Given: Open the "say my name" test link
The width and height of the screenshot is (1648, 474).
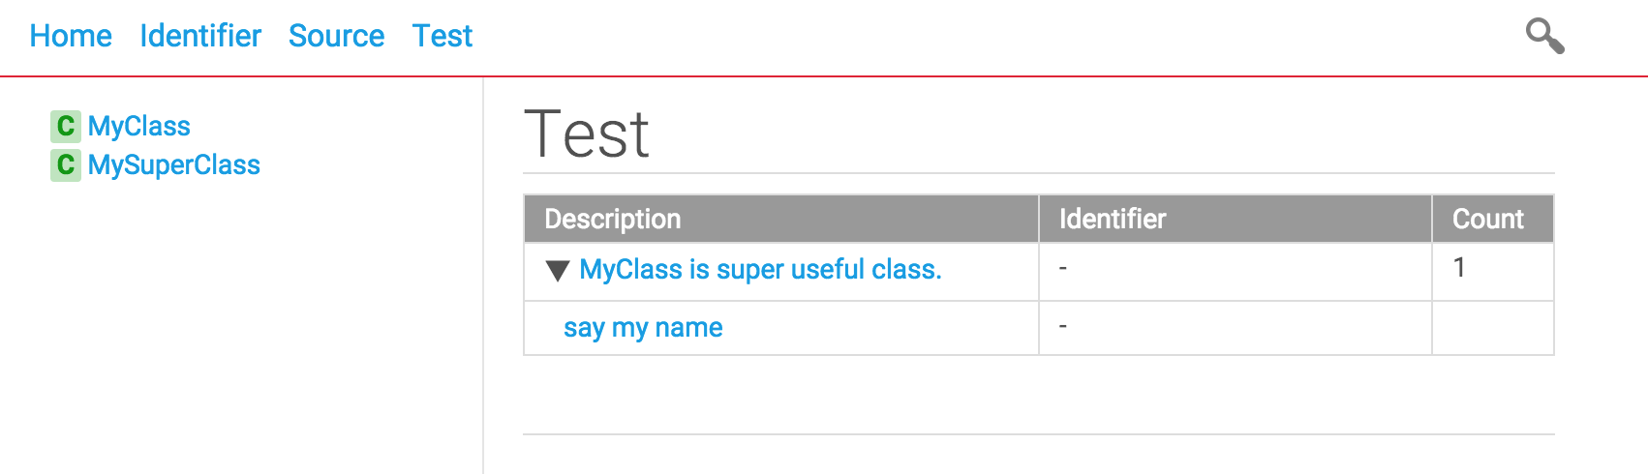Looking at the screenshot, I should coord(643,327).
